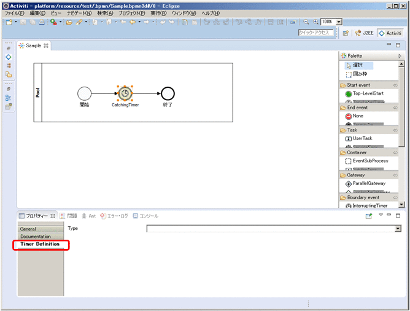This screenshot has height=311, width=410.
Task: Open the zoom percentage dropdown
Action: click(x=340, y=22)
